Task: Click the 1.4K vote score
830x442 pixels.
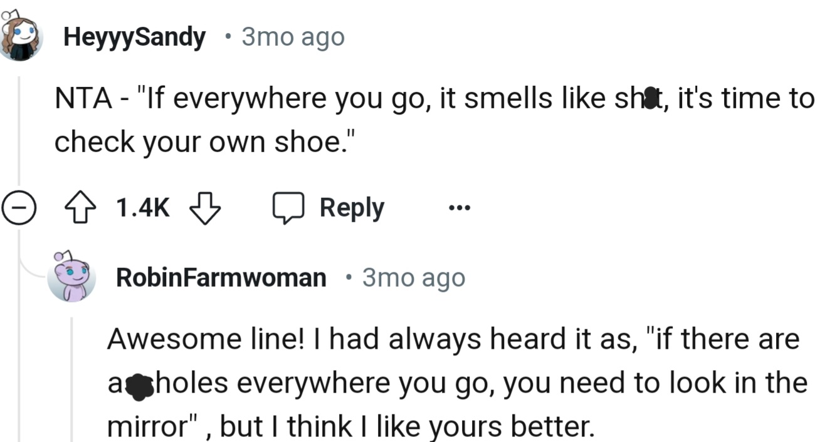Action: tap(143, 208)
